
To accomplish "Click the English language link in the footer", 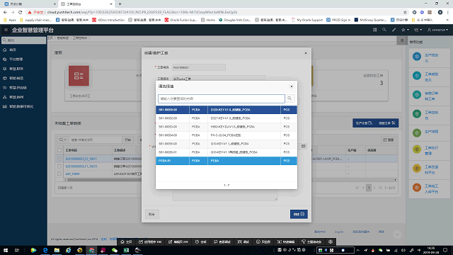I will pyautogui.click(x=339, y=232).
